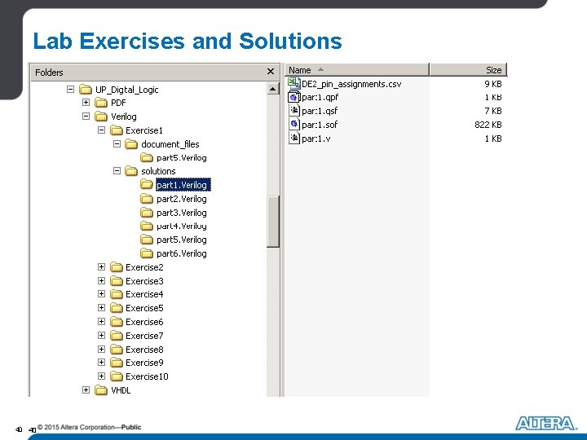Viewport: 587px width, 440px height.
Task: Select the file name ending in .sof
Action: click(320, 125)
